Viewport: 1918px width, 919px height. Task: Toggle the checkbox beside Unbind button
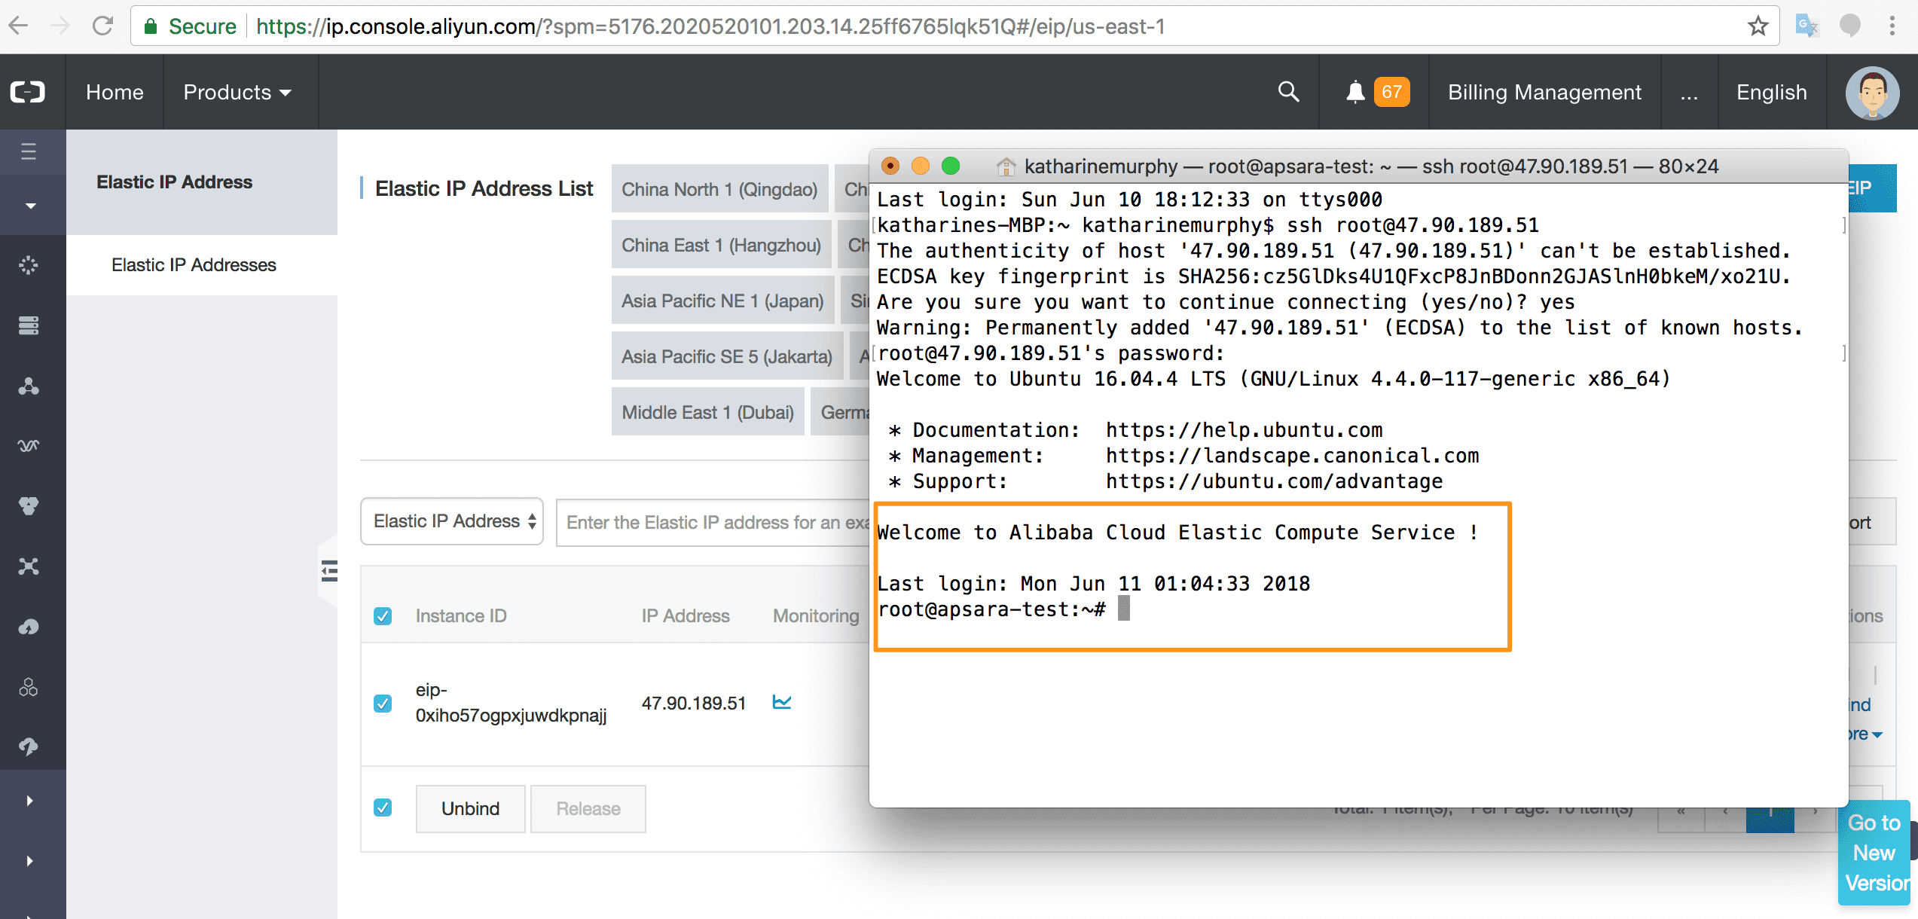(383, 808)
